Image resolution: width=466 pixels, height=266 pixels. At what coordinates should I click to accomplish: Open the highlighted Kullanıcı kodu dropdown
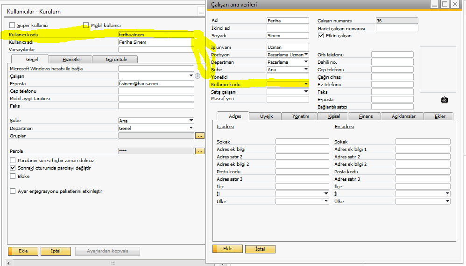(306, 84)
